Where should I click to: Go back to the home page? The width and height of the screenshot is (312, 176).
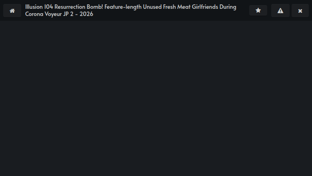click(x=12, y=11)
